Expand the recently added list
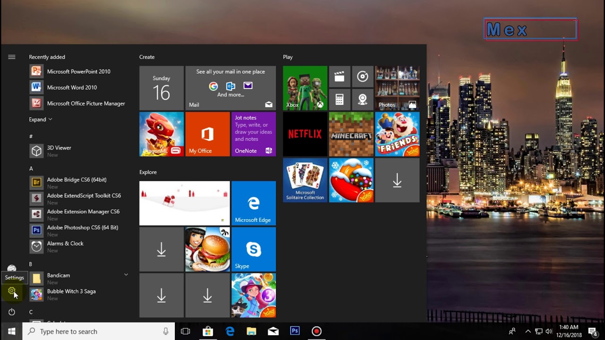Image resolution: width=605 pixels, height=340 pixels. (41, 119)
